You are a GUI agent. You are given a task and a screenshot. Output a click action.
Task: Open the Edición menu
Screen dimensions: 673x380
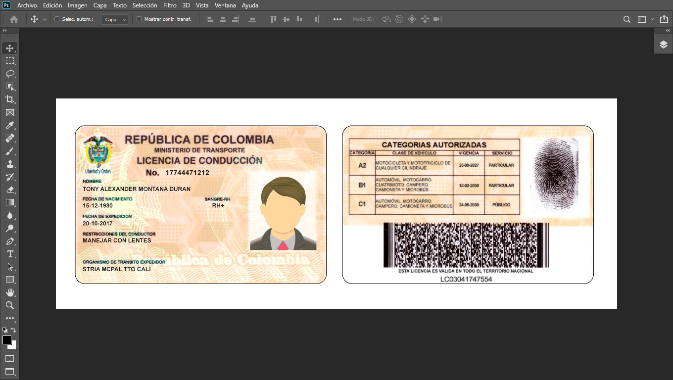[x=52, y=5]
